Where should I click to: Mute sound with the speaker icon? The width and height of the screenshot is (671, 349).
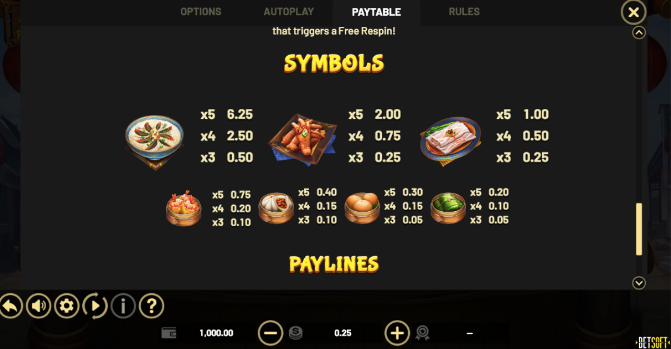click(38, 306)
